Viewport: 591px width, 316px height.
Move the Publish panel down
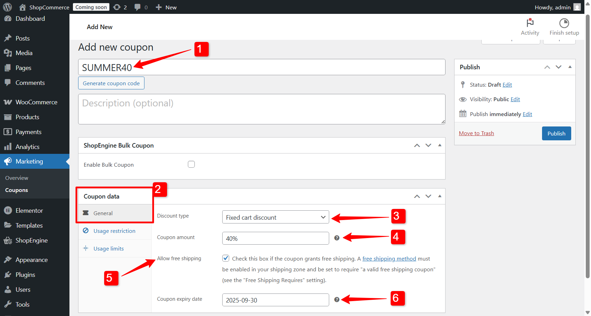coord(559,67)
